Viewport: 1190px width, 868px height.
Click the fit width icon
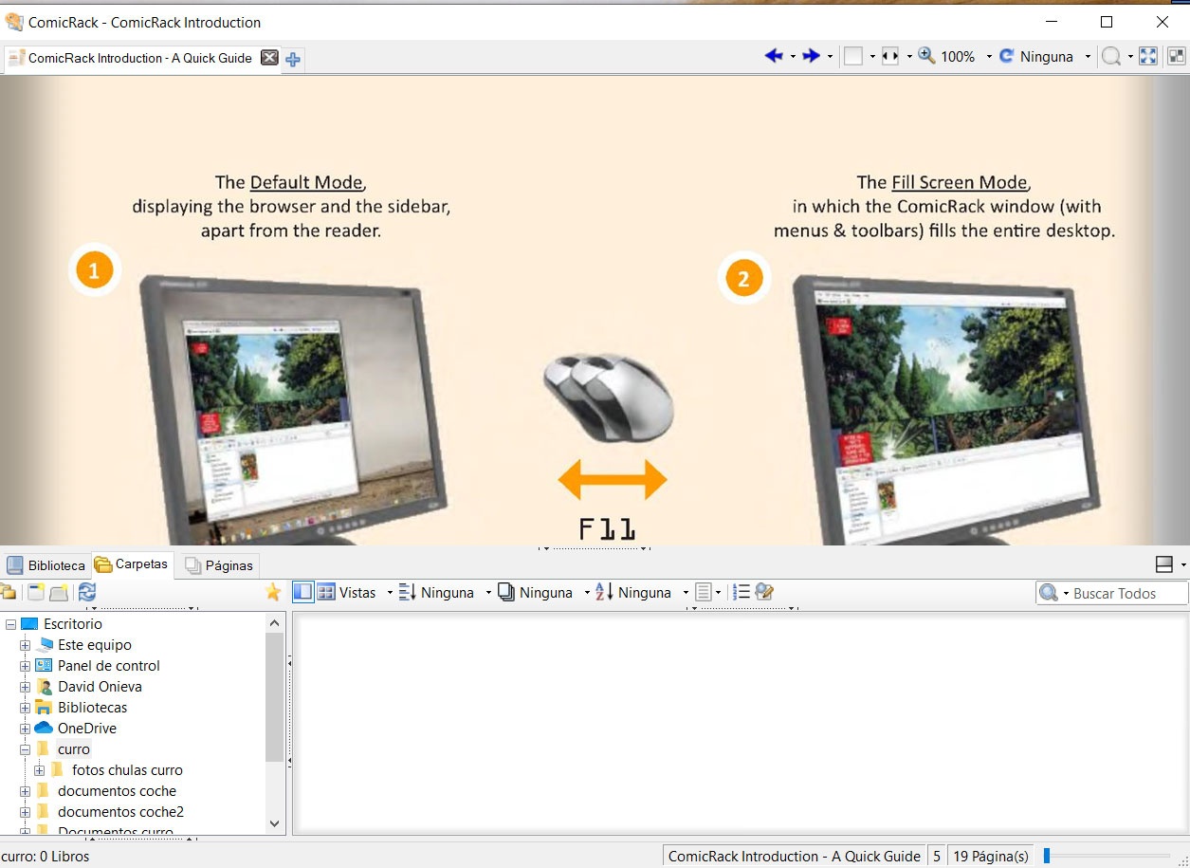(x=889, y=57)
